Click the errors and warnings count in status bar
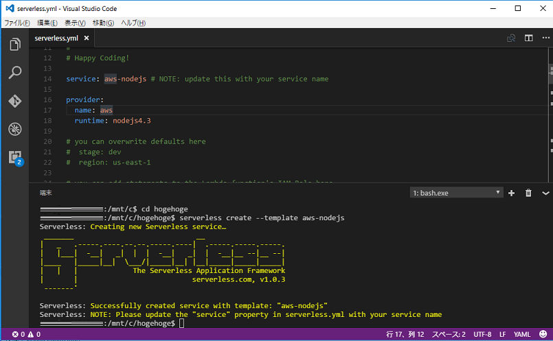This screenshot has height=341, width=553. (27, 334)
